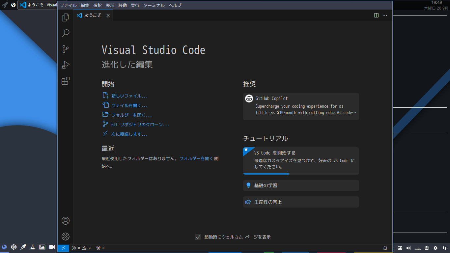Click フォルダーを開く link in 最近 section
Image resolution: width=450 pixels, height=253 pixels.
[196, 158]
